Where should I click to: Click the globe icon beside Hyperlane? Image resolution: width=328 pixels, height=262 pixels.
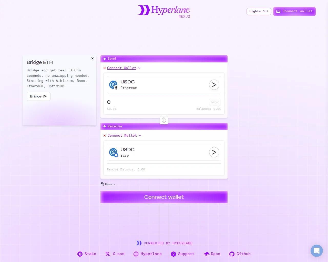[x=136, y=254]
